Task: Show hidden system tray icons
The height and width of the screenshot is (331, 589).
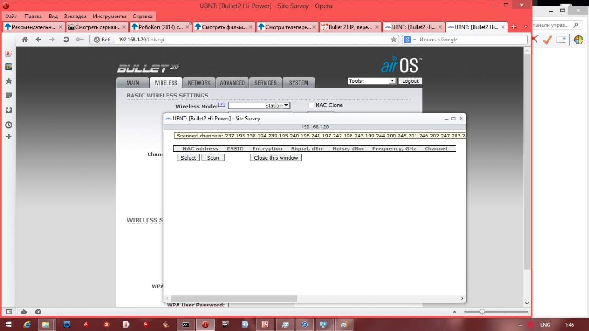Action: point(520,325)
